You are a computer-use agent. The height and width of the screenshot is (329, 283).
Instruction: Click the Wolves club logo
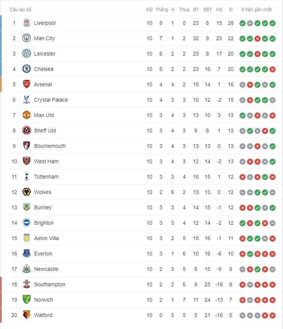pyautogui.click(x=26, y=192)
